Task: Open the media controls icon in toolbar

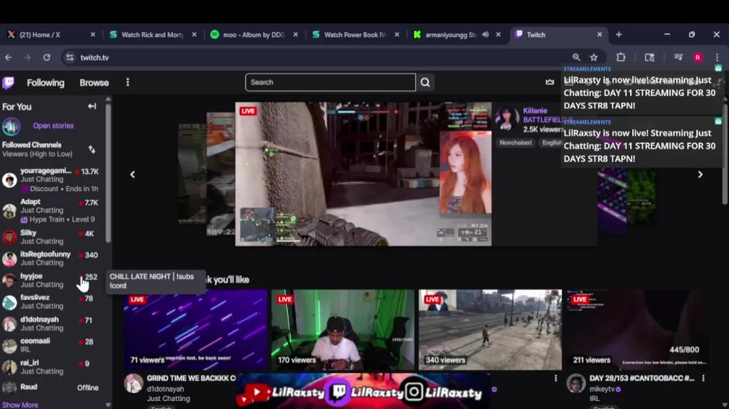Action: tap(678, 57)
